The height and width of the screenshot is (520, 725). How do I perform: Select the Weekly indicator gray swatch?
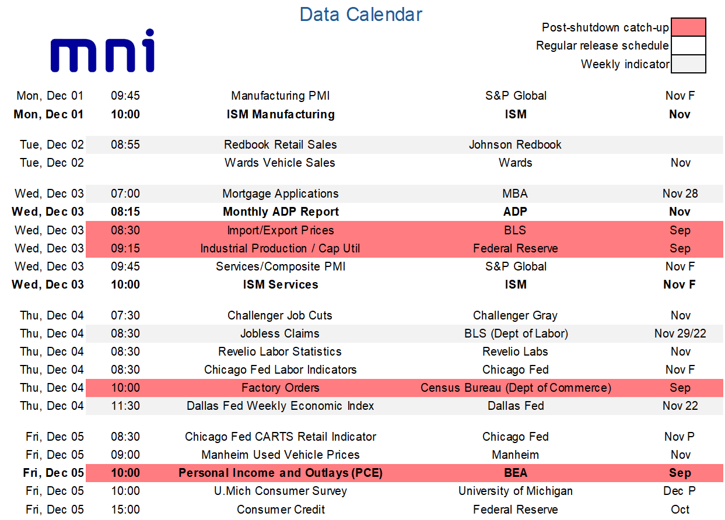tap(688, 64)
